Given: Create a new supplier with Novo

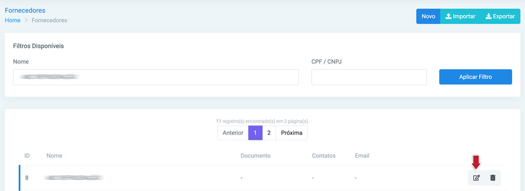Looking at the screenshot, I should click(x=428, y=16).
